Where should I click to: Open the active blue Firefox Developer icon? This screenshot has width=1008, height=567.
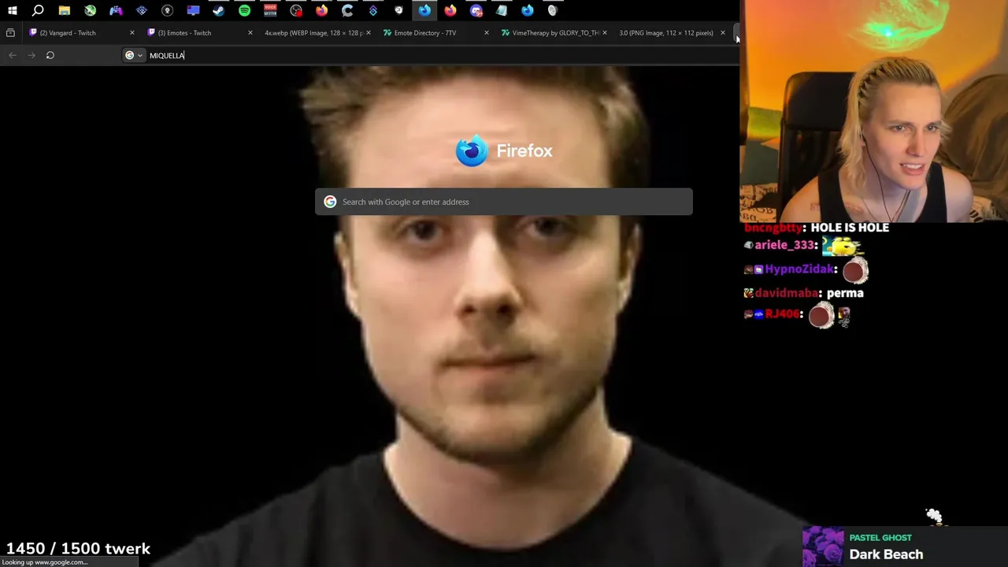pos(424,10)
